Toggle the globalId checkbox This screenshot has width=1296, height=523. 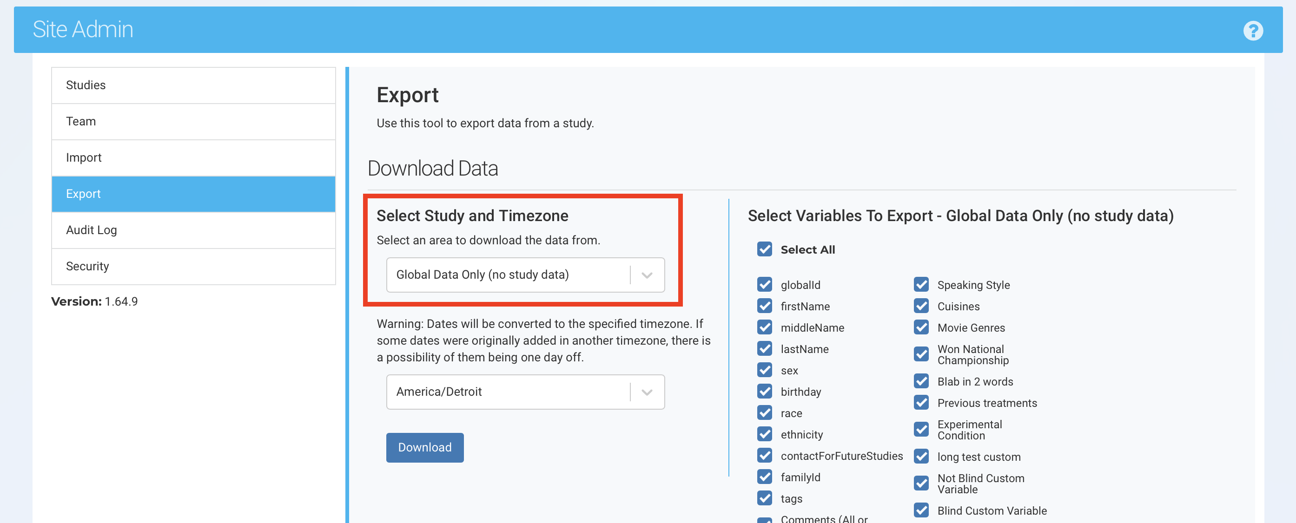764,285
